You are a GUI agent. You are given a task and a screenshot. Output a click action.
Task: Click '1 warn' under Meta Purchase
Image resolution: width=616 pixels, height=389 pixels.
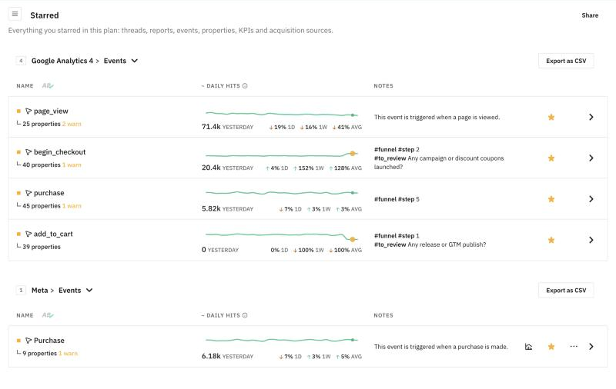click(68, 354)
